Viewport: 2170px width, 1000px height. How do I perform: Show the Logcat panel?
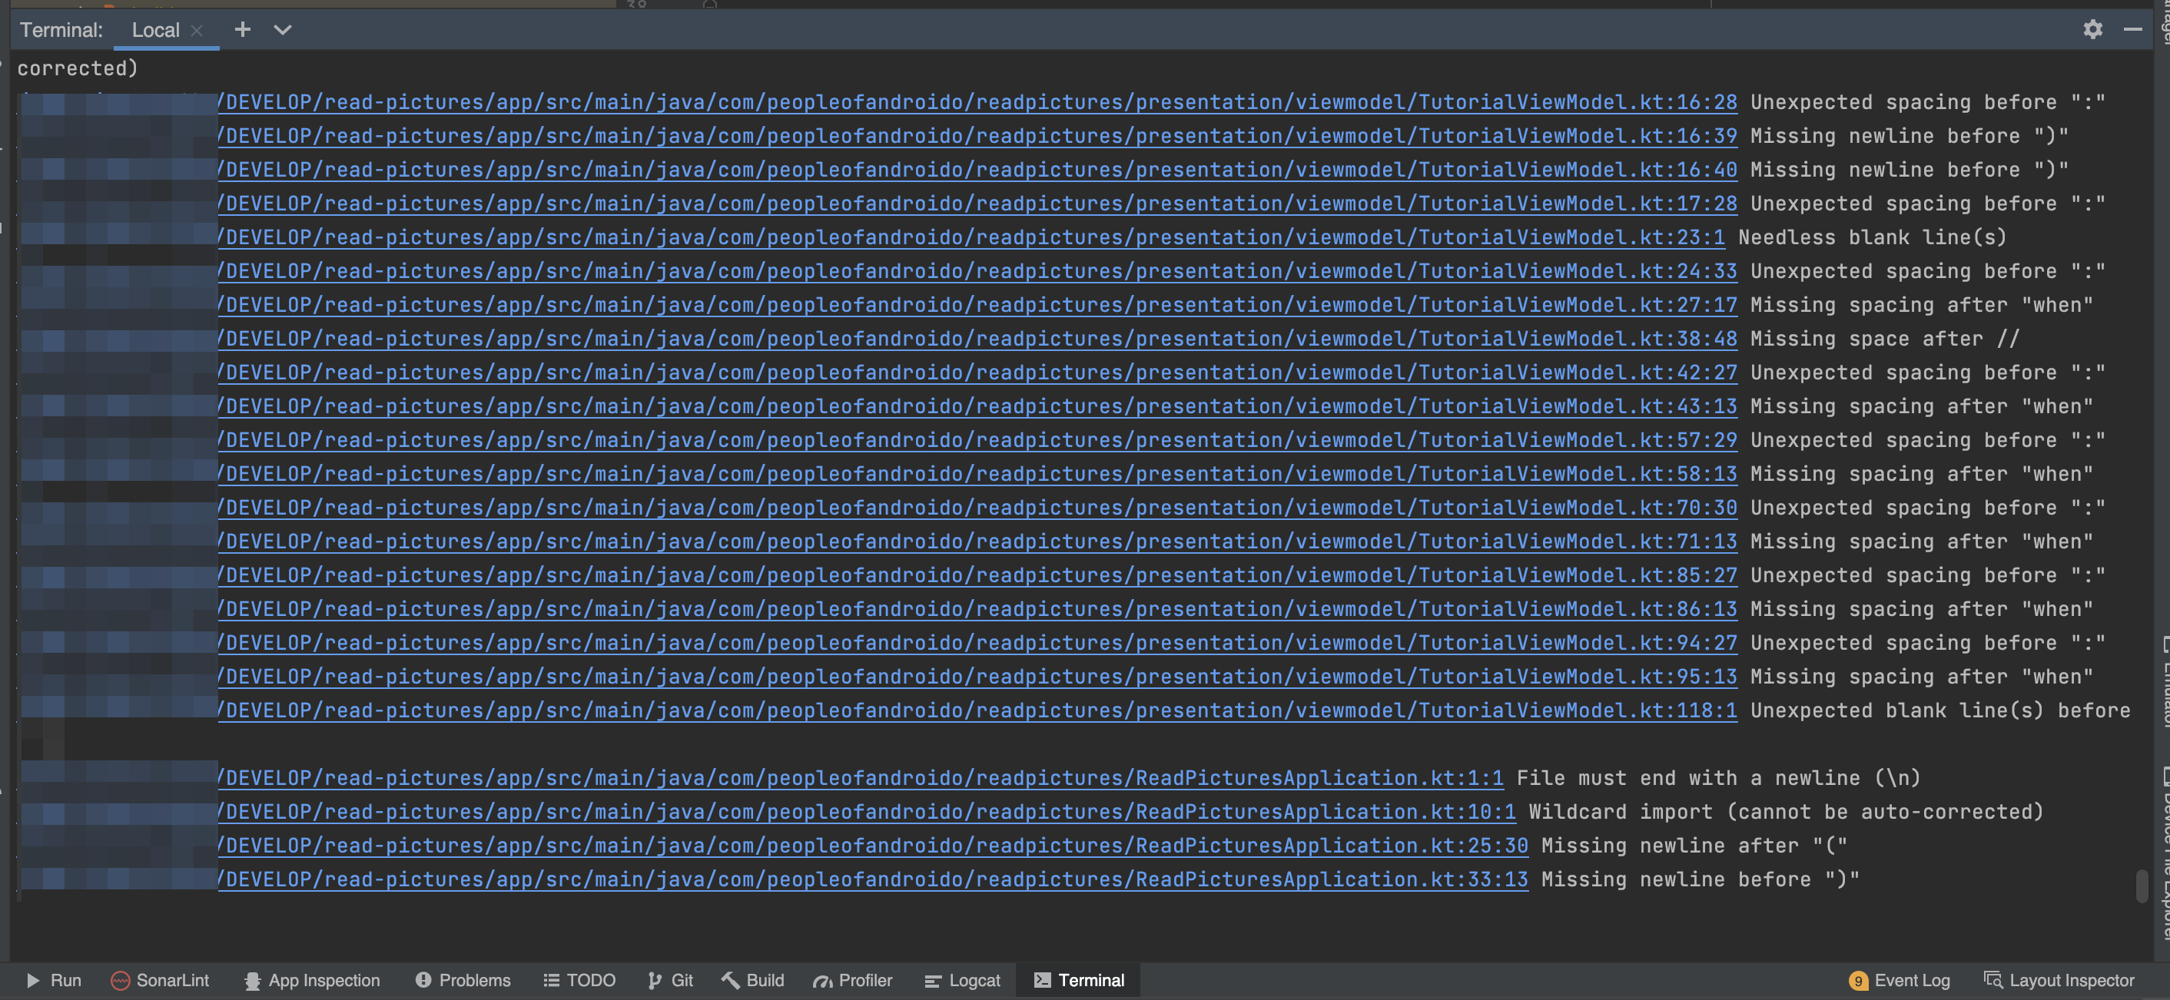[x=963, y=980]
